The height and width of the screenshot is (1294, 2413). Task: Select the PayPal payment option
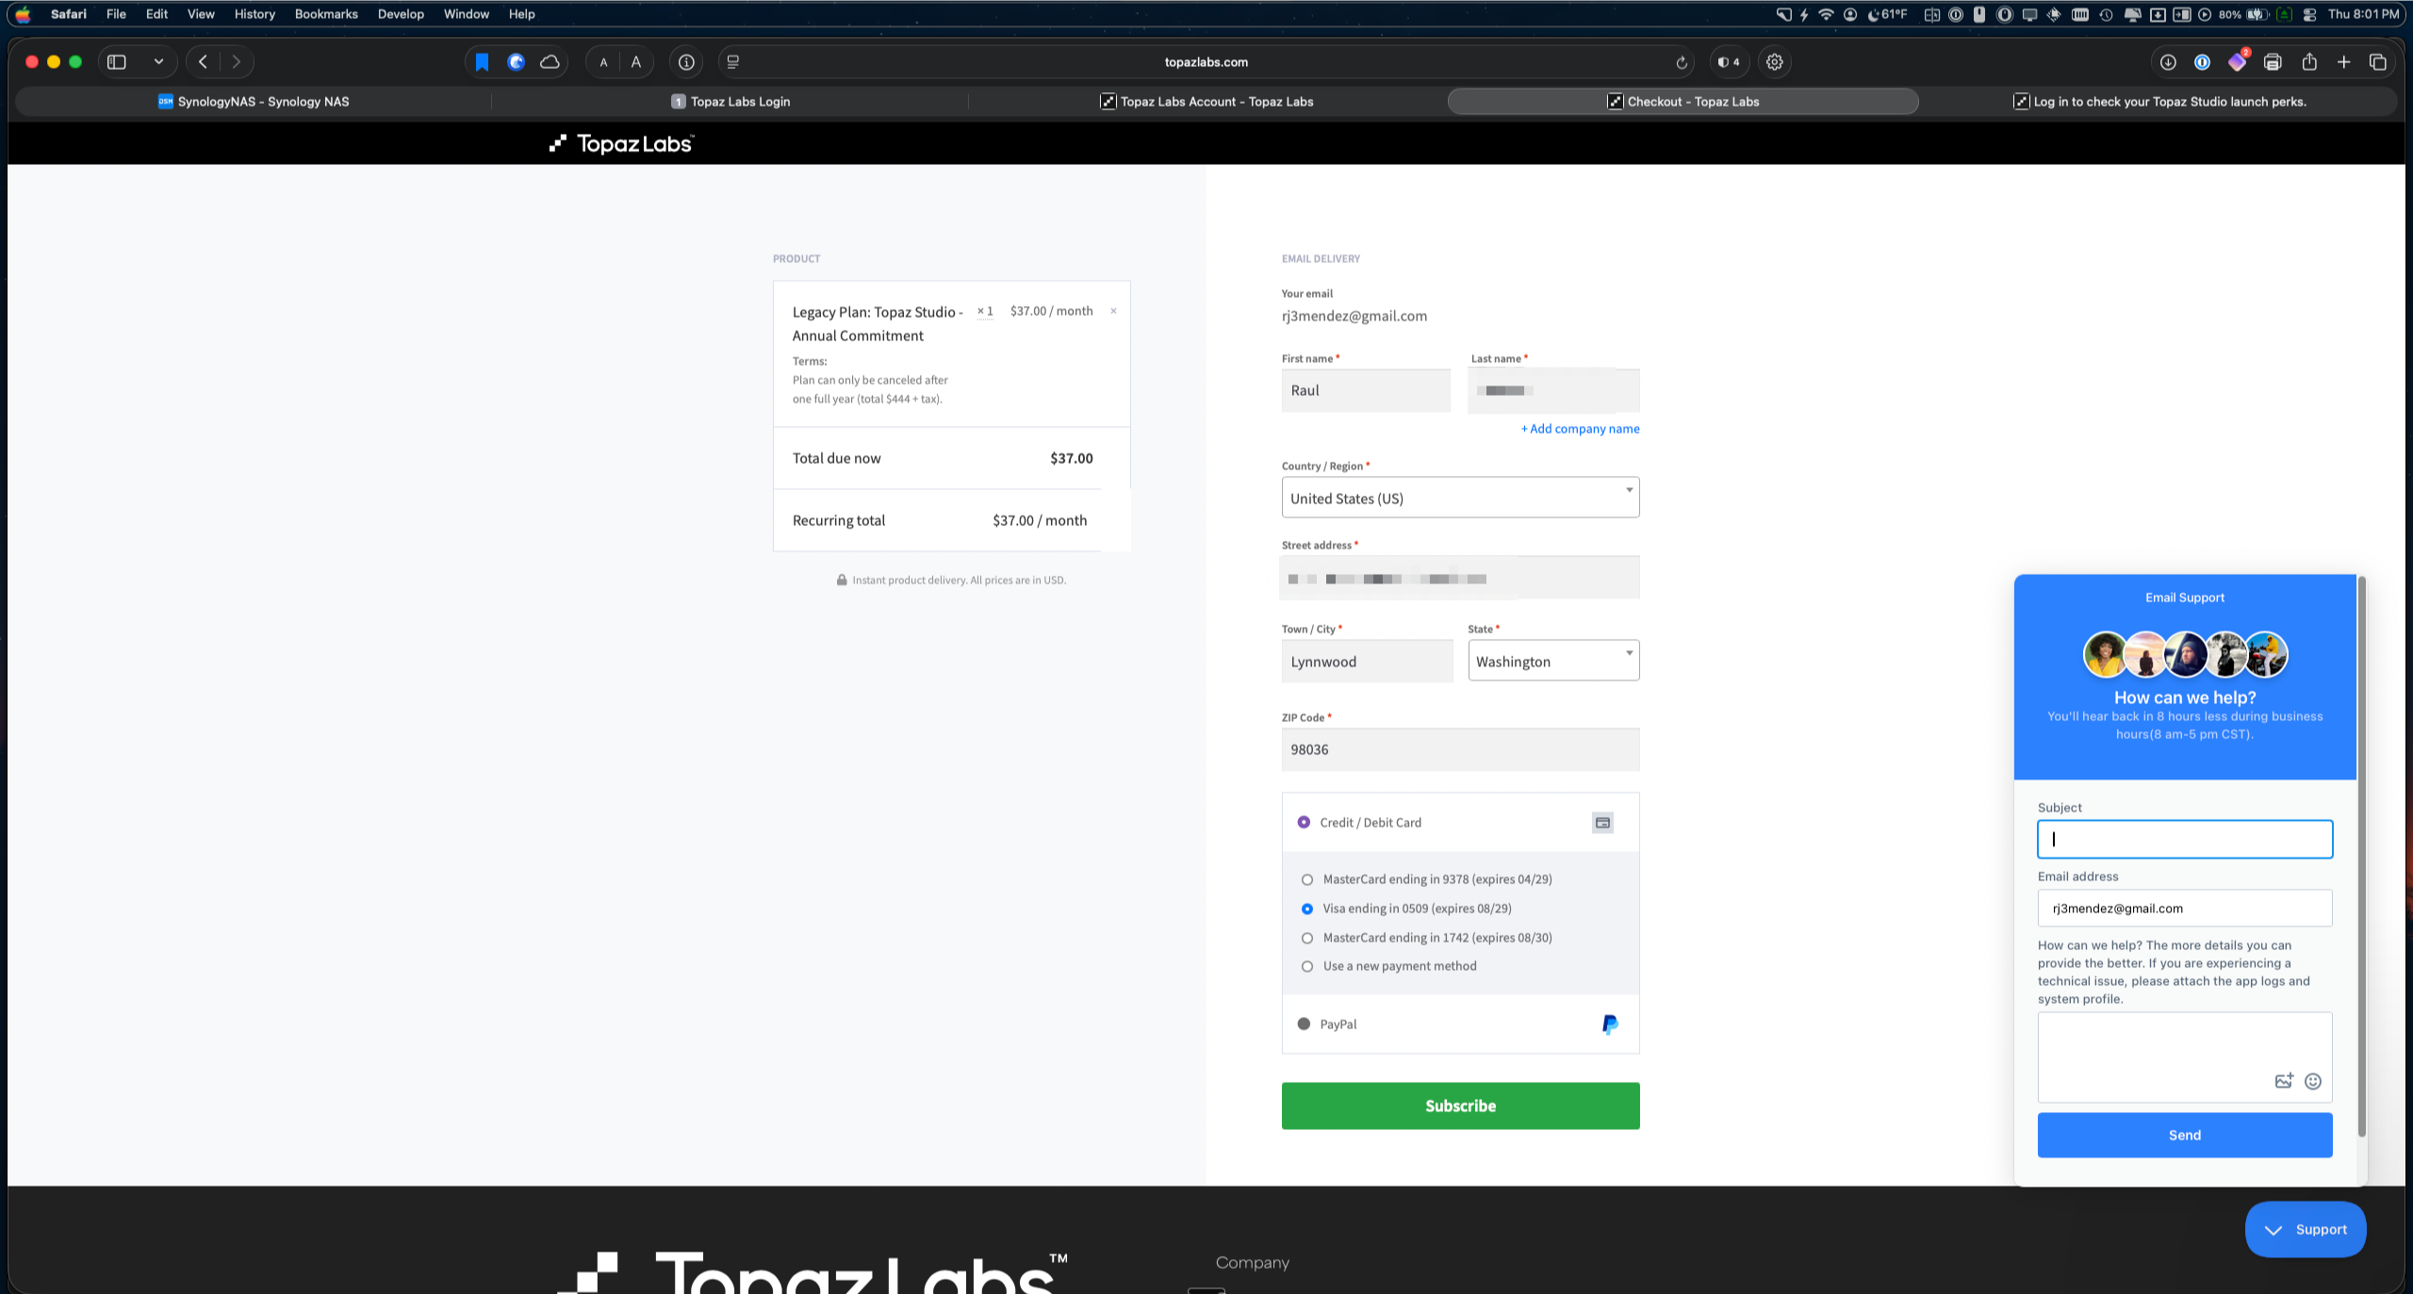[1304, 1024]
